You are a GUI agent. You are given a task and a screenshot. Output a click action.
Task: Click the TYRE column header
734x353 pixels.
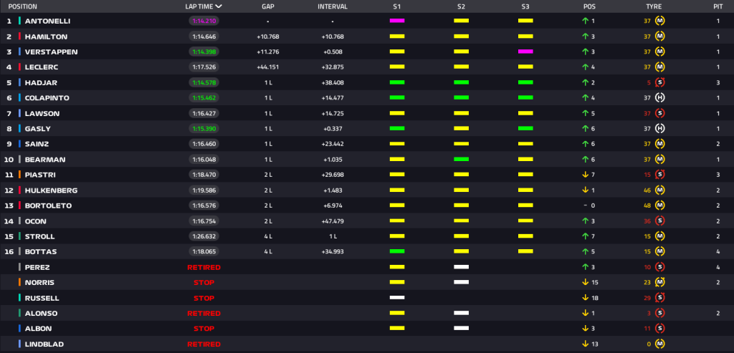654,6
